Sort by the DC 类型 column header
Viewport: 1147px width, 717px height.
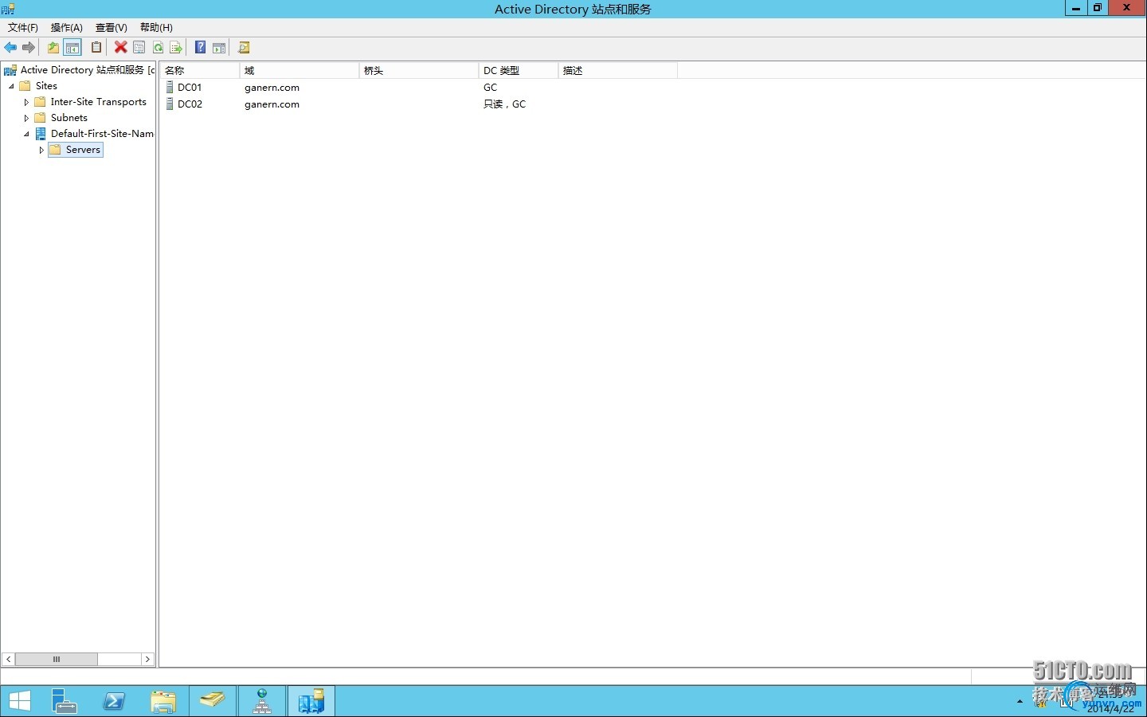(519, 70)
